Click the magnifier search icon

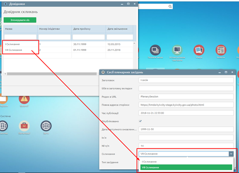click(170, 7)
